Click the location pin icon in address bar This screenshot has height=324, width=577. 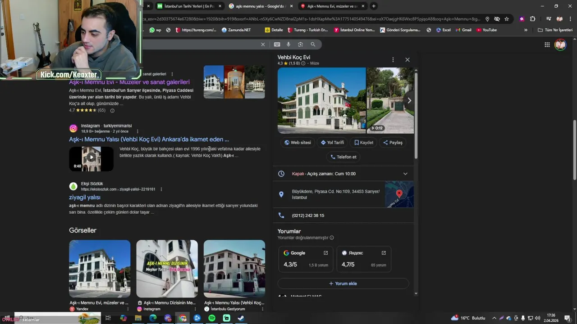click(x=487, y=19)
